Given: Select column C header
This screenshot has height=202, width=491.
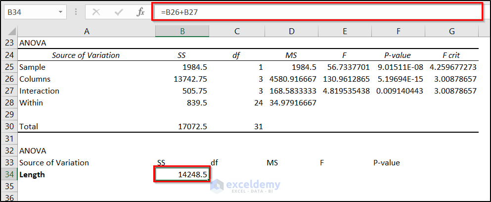Looking at the screenshot, I should pyautogui.click(x=237, y=31).
